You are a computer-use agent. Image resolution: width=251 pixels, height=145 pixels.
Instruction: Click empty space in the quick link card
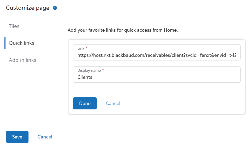pyautogui.click(x=183, y=102)
